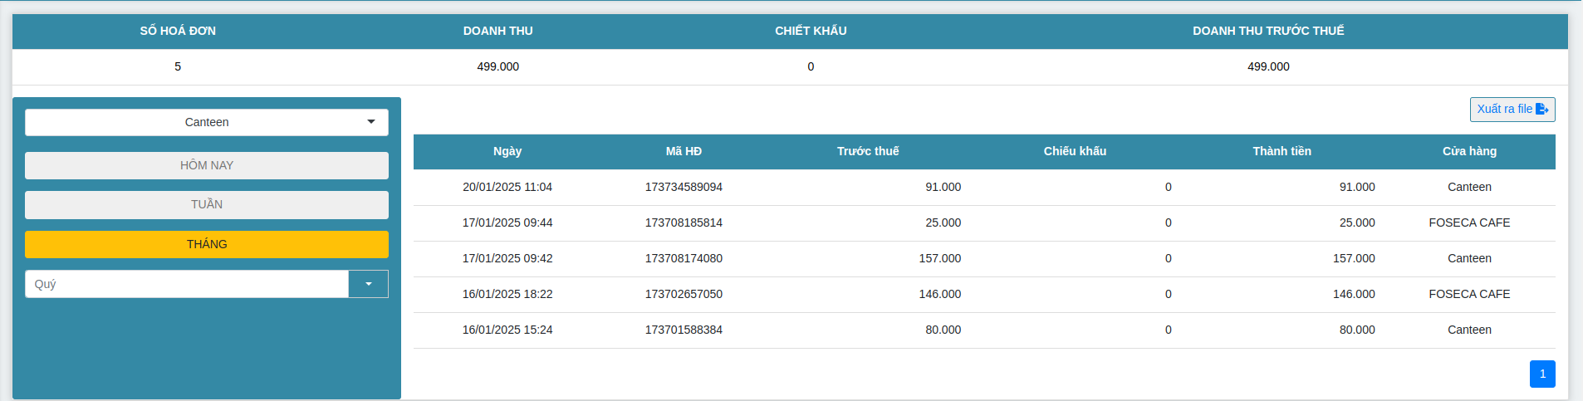
Task: Open invoice 173708185814
Action: 684,223
